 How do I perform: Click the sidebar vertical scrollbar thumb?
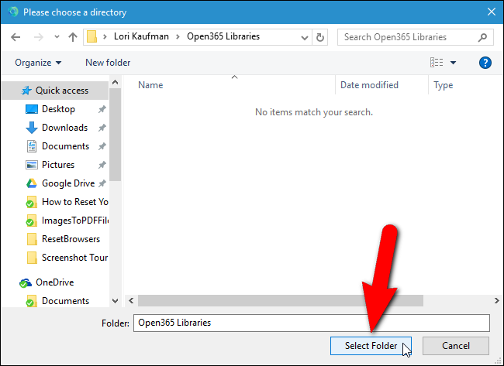click(x=115, y=135)
